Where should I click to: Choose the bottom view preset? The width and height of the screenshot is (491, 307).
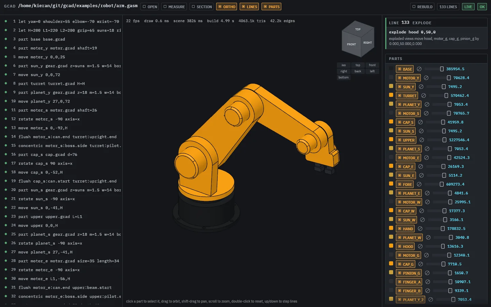click(344, 77)
